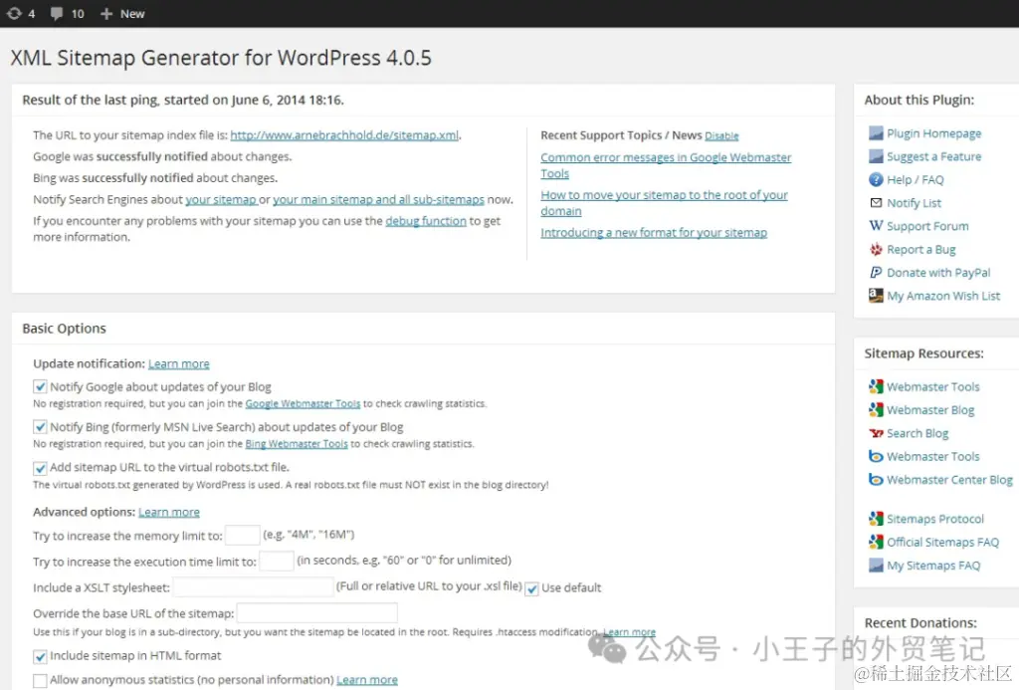Click the Help / FAQ question mark icon

(876, 179)
